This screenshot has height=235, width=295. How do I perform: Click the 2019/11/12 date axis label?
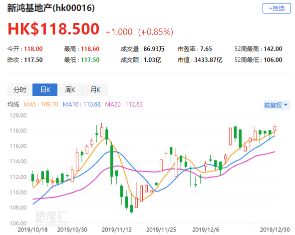coord(117,229)
